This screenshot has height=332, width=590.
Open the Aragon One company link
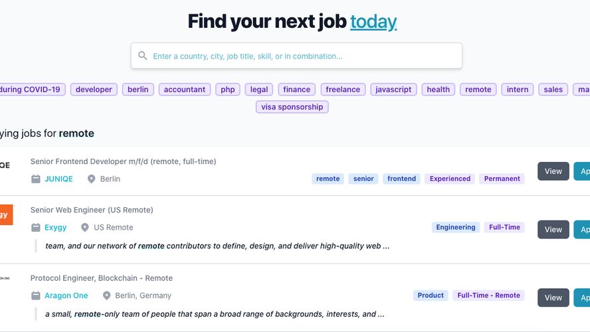tap(66, 295)
